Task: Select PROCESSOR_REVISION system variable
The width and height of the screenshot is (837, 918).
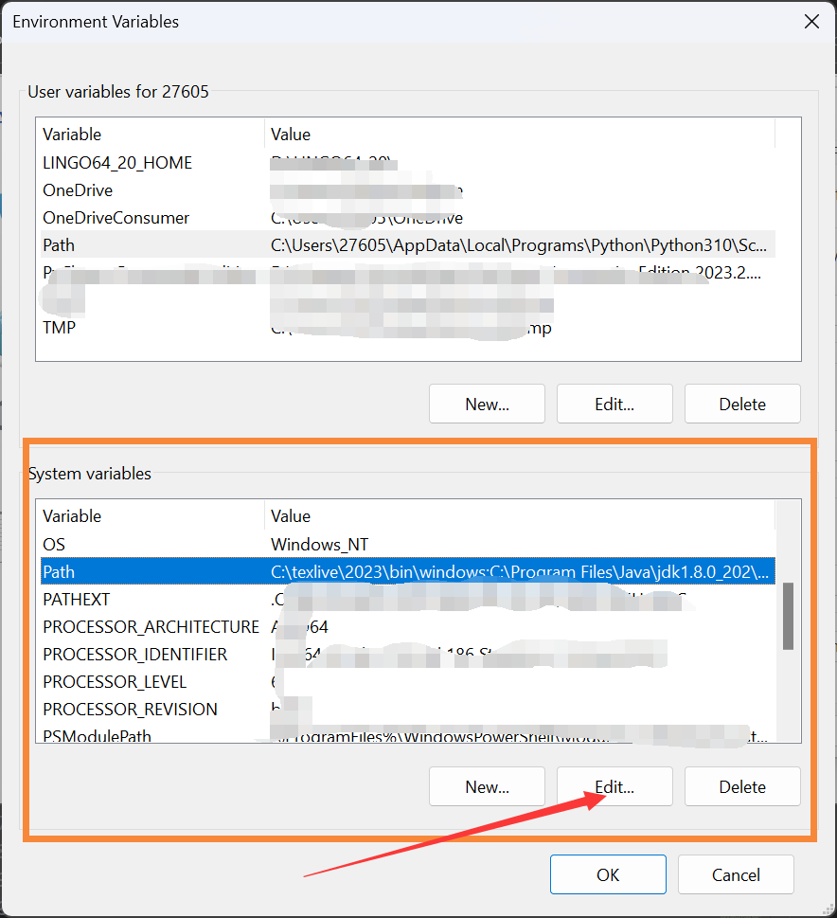Action: tap(408, 709)
